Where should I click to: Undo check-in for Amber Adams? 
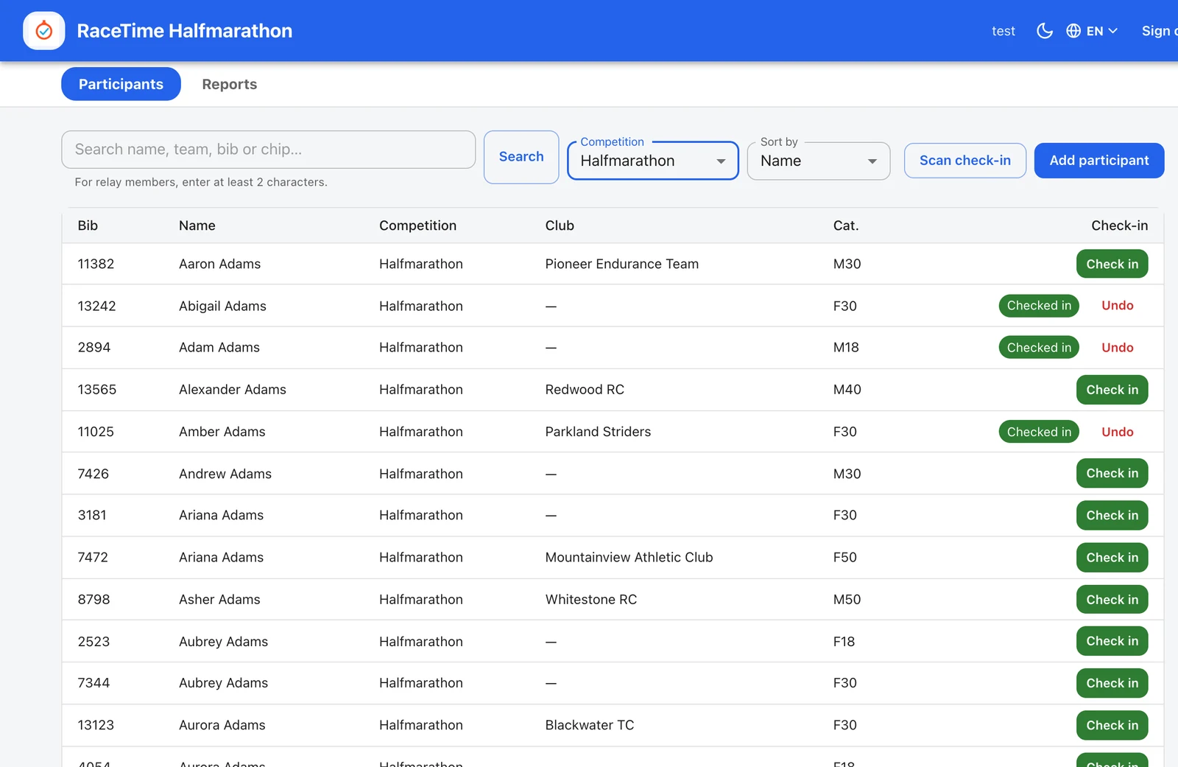coord(1117,432)
